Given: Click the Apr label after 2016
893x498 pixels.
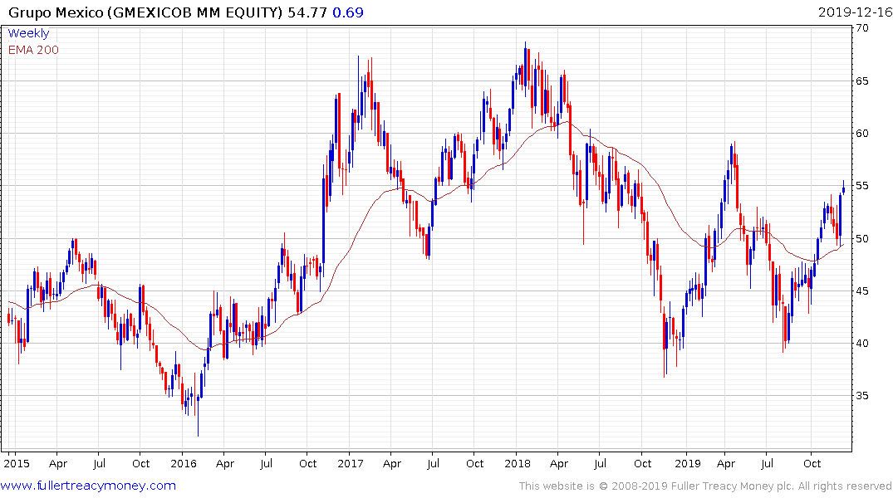Looking at the screenshot, I should [225, 463].
